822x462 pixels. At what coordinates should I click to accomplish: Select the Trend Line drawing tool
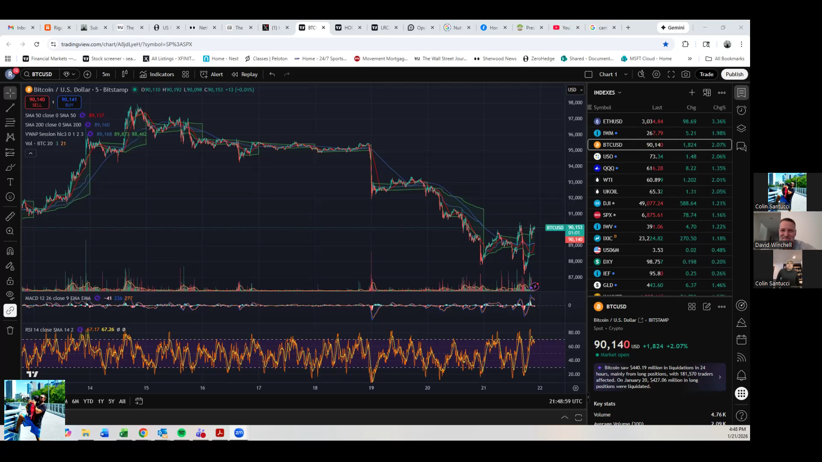point(10,108)
